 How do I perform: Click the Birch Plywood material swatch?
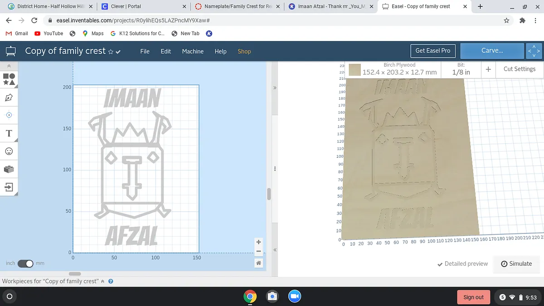(355, 69)
